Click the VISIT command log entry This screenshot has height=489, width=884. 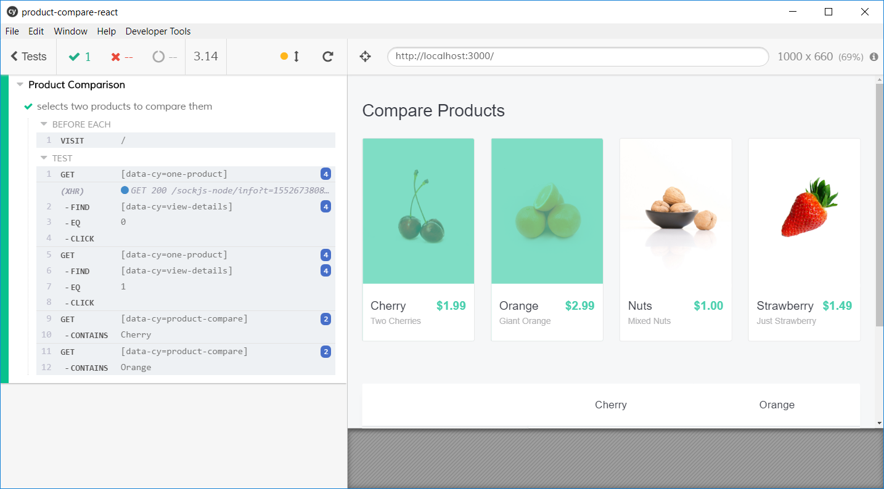(x=186, y=140)
